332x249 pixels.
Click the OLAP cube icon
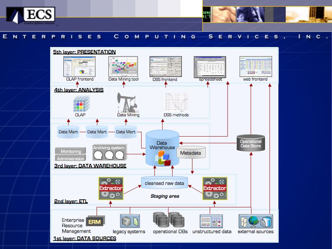[x=82, y=104]
